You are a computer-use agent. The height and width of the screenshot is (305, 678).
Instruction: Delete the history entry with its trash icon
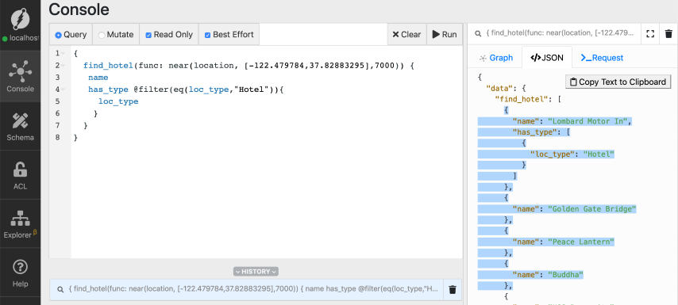click(453, 289)
